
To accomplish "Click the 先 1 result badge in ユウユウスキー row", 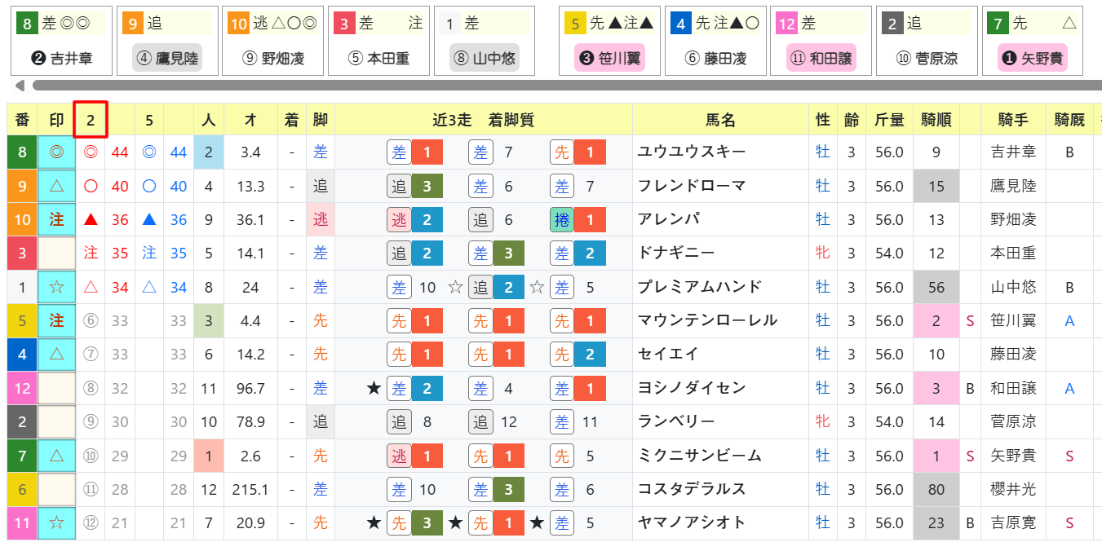I will click(x=578, y=152).
